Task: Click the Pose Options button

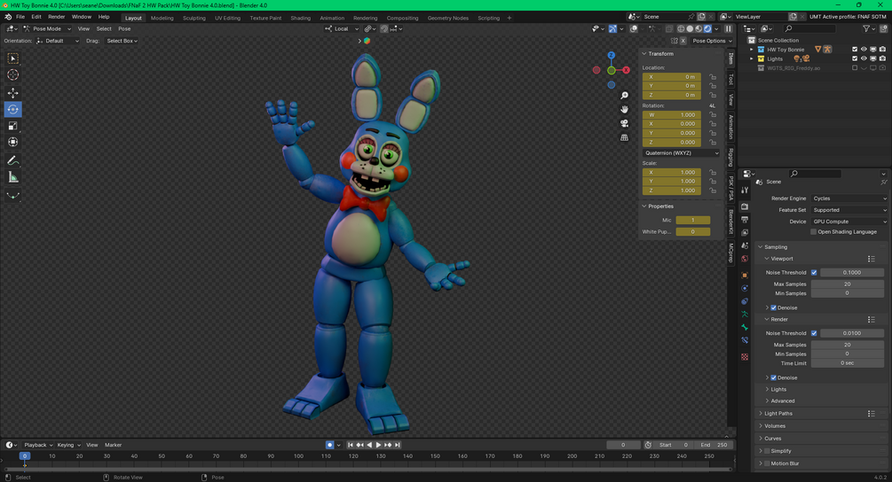Action: pos(709,41)
